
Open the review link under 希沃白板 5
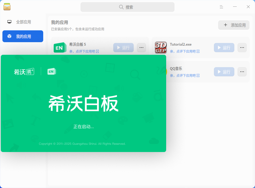(84, 52)
